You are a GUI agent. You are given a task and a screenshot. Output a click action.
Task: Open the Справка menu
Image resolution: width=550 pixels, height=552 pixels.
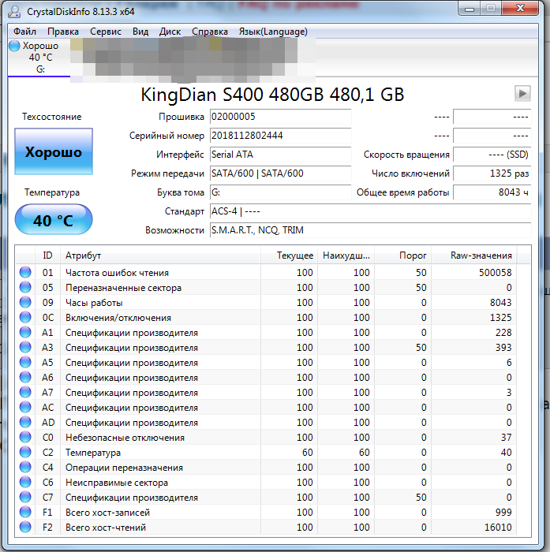tap(210, 32)
